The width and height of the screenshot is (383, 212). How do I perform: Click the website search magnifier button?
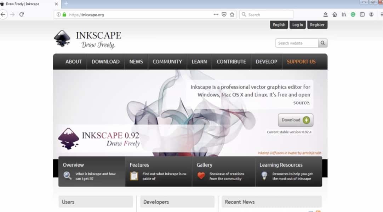pyautogui.click(x=323, y=43)
